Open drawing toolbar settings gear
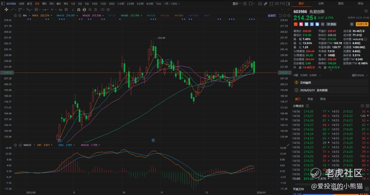 tap(108, 10)
